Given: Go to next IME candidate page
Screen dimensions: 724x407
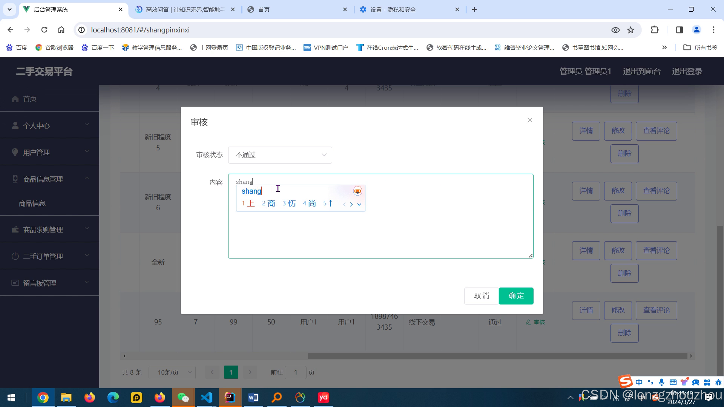Looking at the screenshot, I should click(351, 204).
